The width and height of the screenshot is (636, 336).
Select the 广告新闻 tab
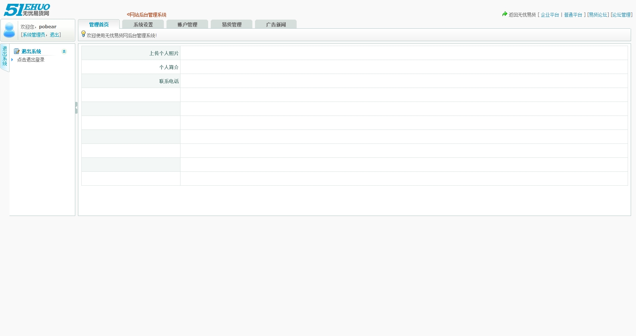pos(276,25)
